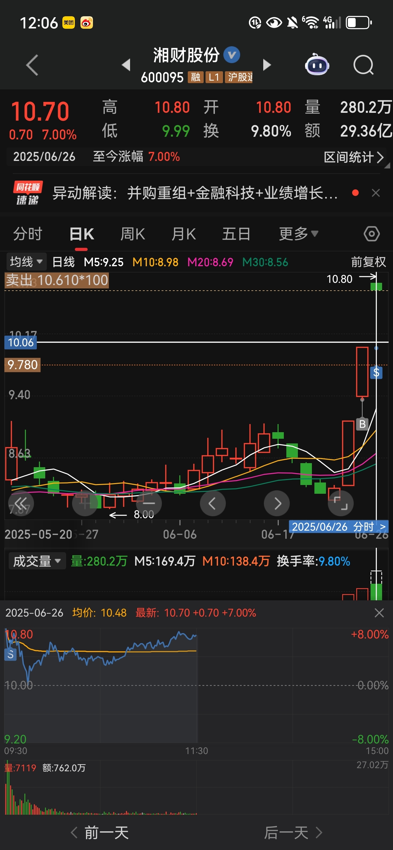Move crosshair left one candle

(x=212, y=503)
